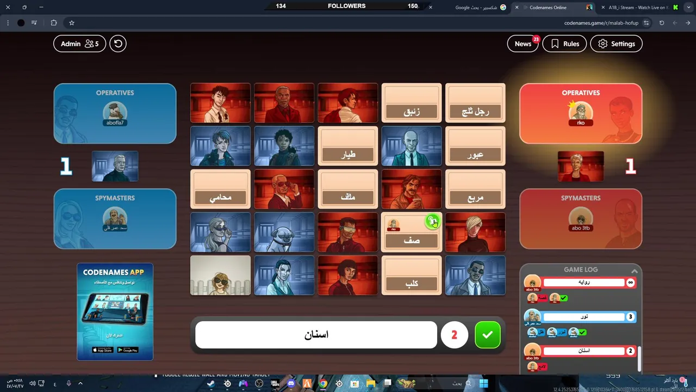Switch to A1B_j Stream Kick tab
The image size is (696, 392).
642,7
